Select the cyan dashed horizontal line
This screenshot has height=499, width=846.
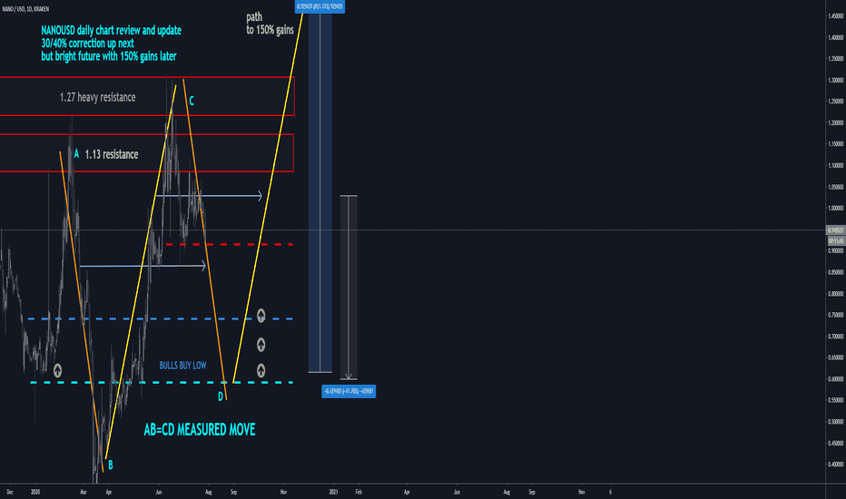click(x=162, y=383)
